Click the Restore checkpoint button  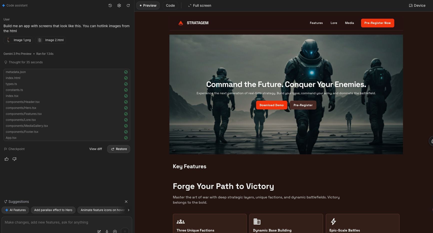tap(119, 149)
